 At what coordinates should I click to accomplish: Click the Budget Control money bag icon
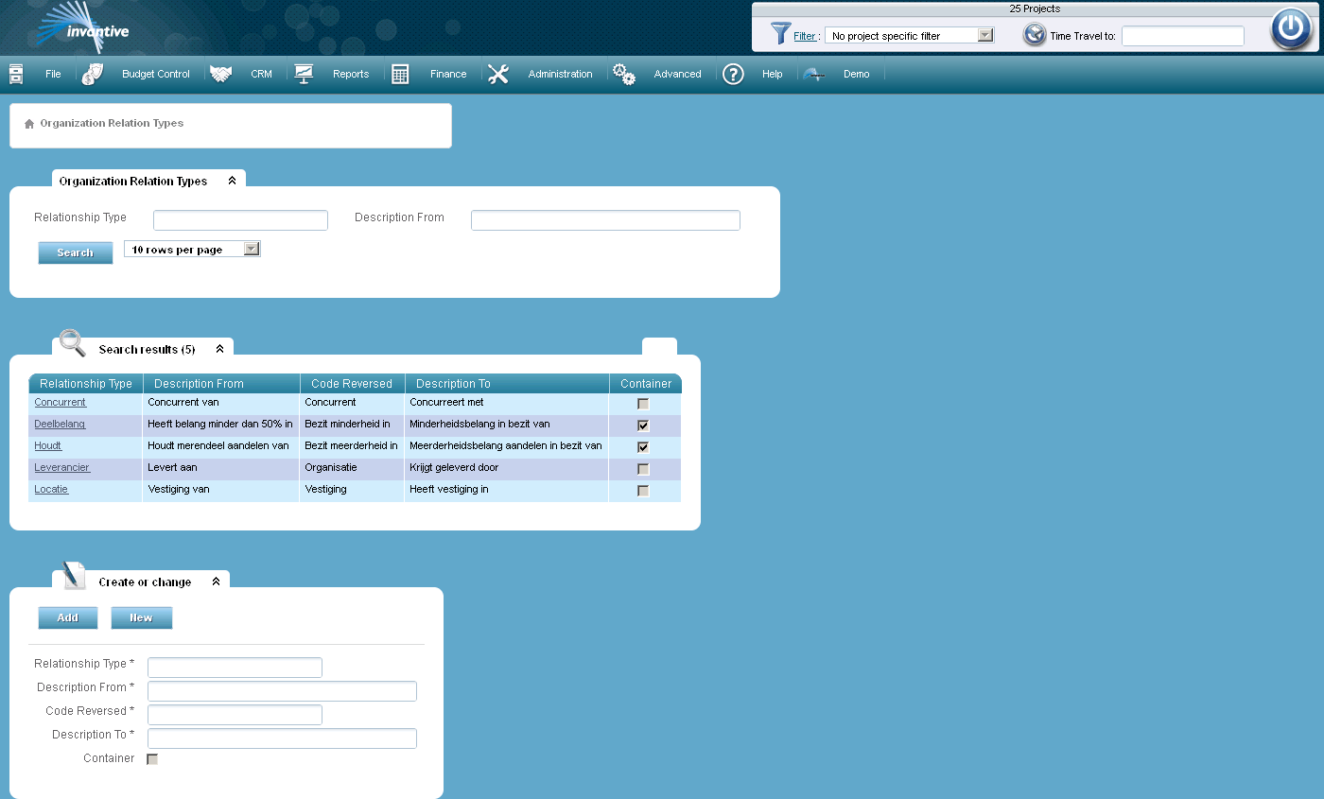pyautogui.click(x=93, y=74)
